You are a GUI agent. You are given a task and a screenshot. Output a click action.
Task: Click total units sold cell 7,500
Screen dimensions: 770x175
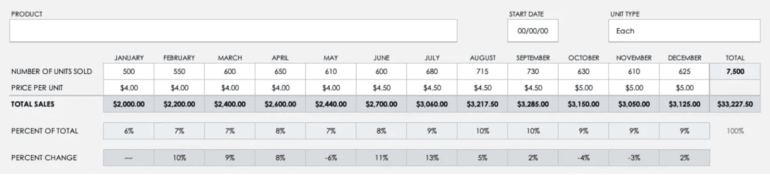735,71
